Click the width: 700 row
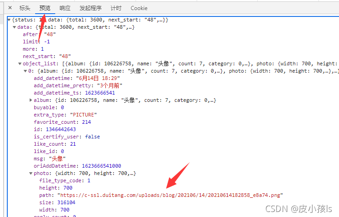 54,210
